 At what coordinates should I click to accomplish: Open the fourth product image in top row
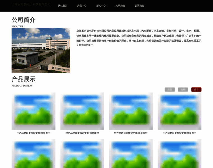click(x=179, y=111)
